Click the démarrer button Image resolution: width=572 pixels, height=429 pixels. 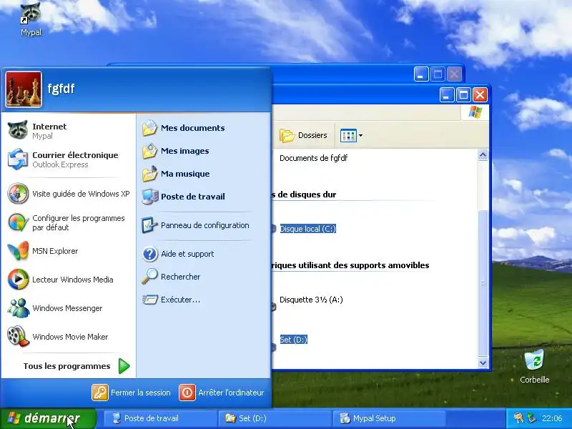tap(47, 418)
